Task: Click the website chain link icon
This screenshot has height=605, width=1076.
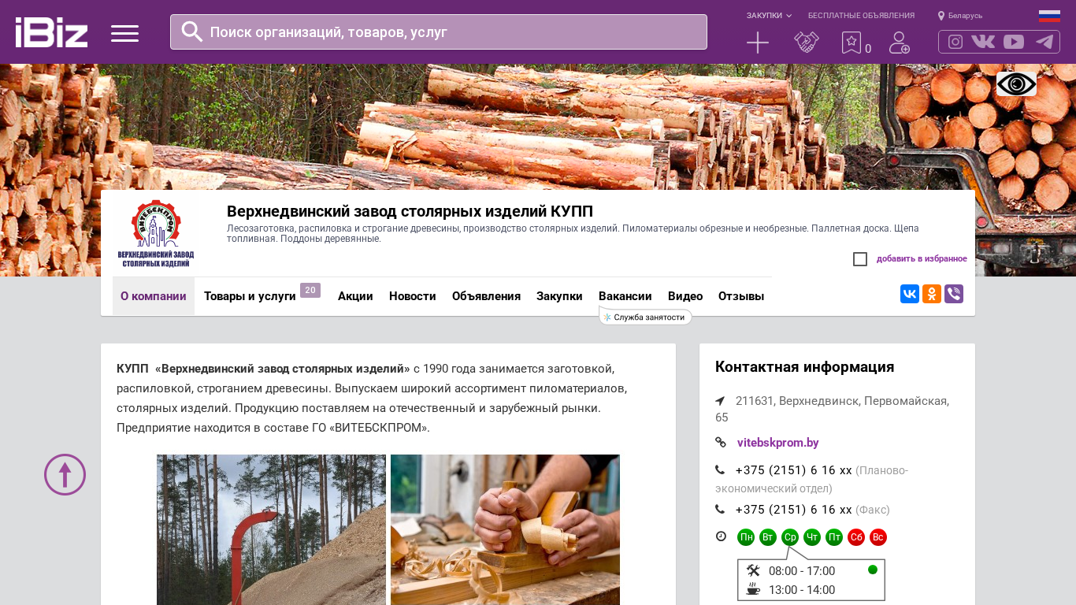Action: 721,443
